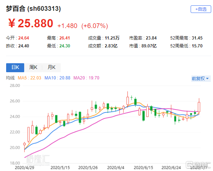Viewport: 213px width, 171px height.
Task: Click the price change +1.480
Action: [x=68, y=26]
